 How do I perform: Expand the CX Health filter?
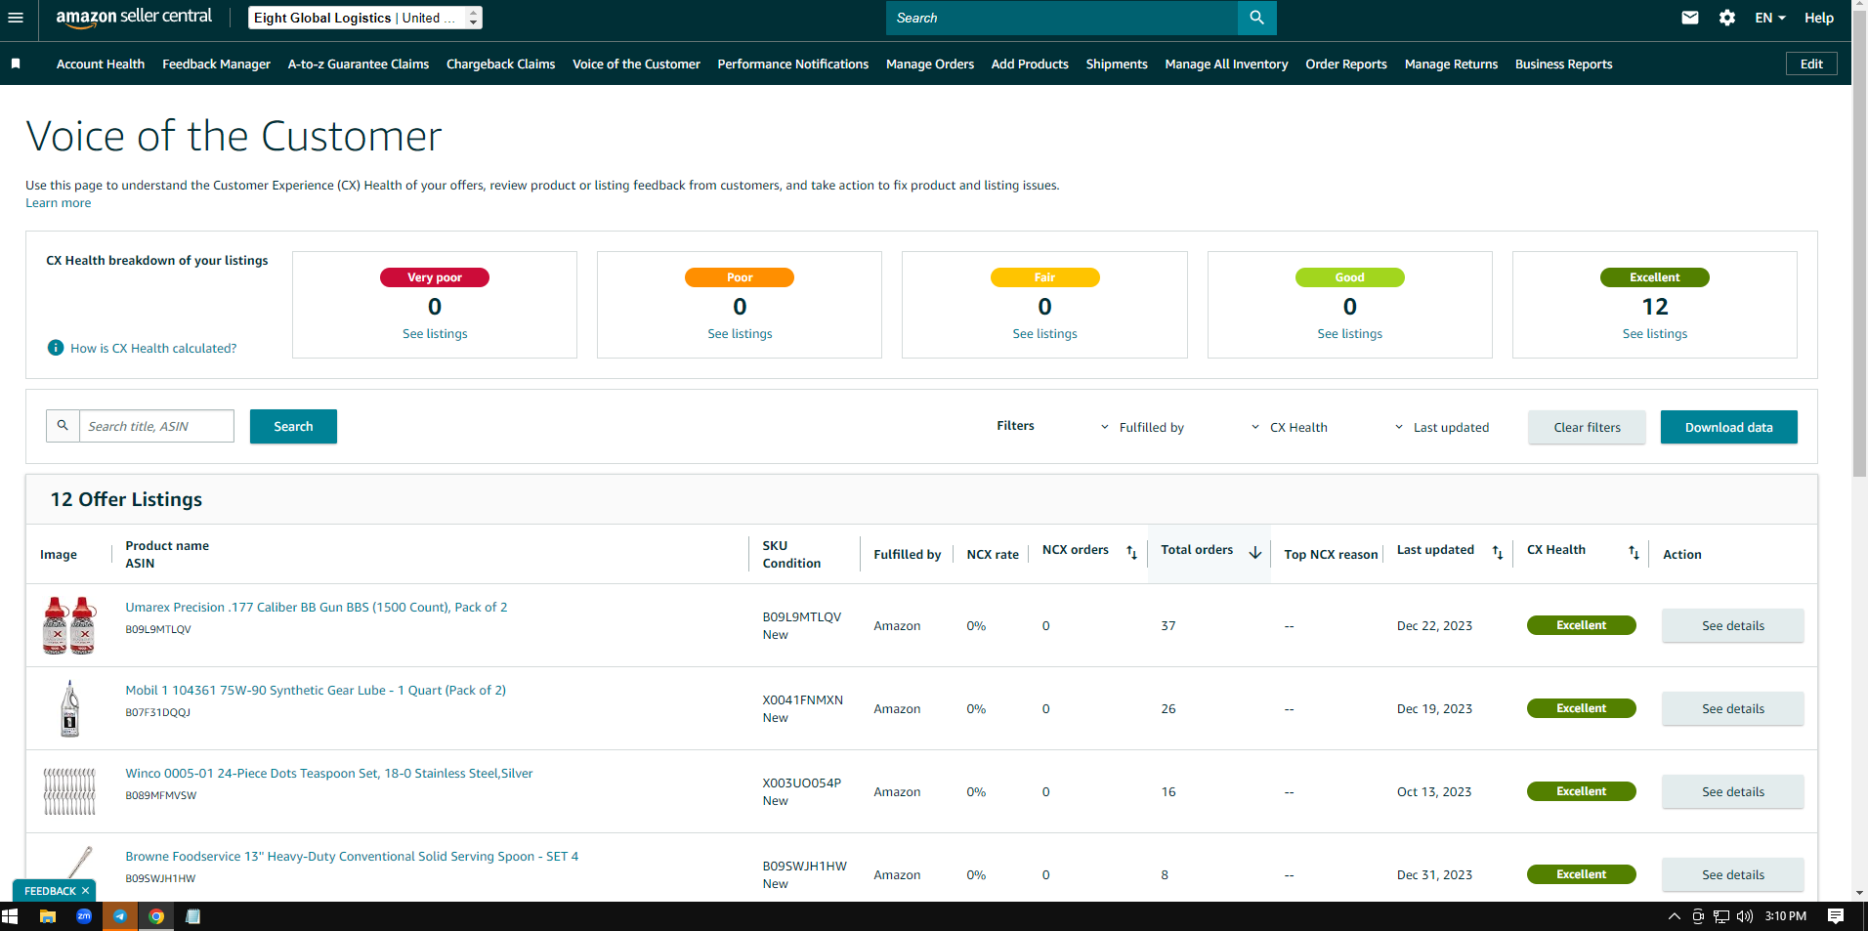tap(1290, 427)
